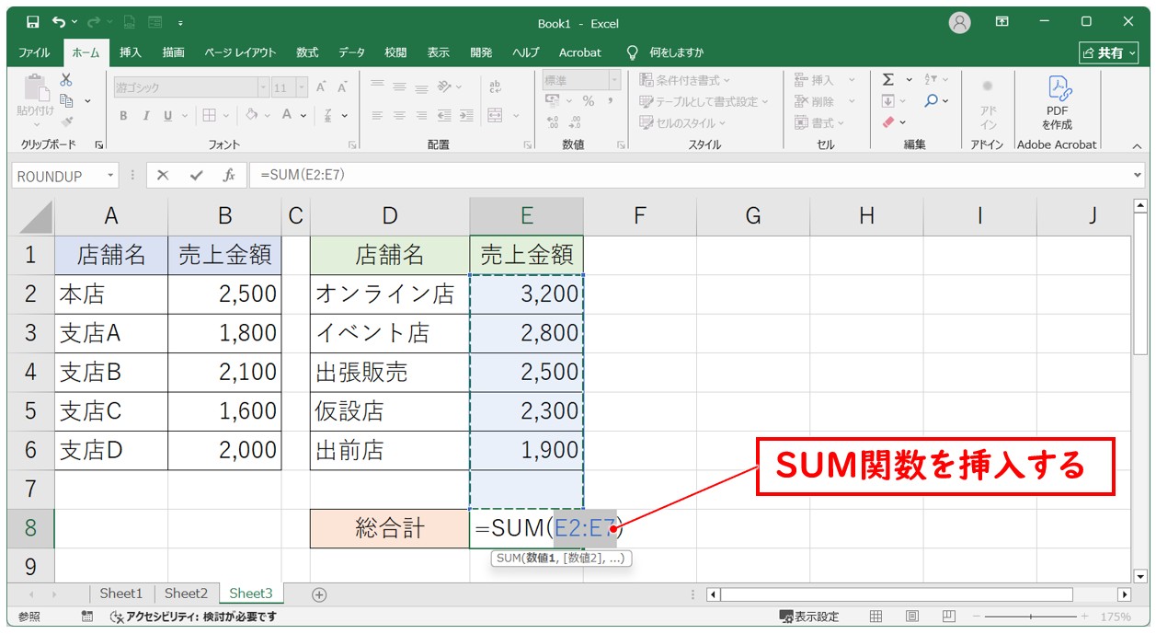
Task: Click the Find and Select magnifier icon
Action: coord(932,101)
